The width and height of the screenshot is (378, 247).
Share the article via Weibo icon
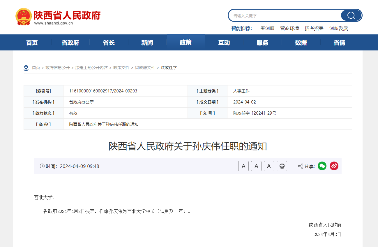point(334,166)
